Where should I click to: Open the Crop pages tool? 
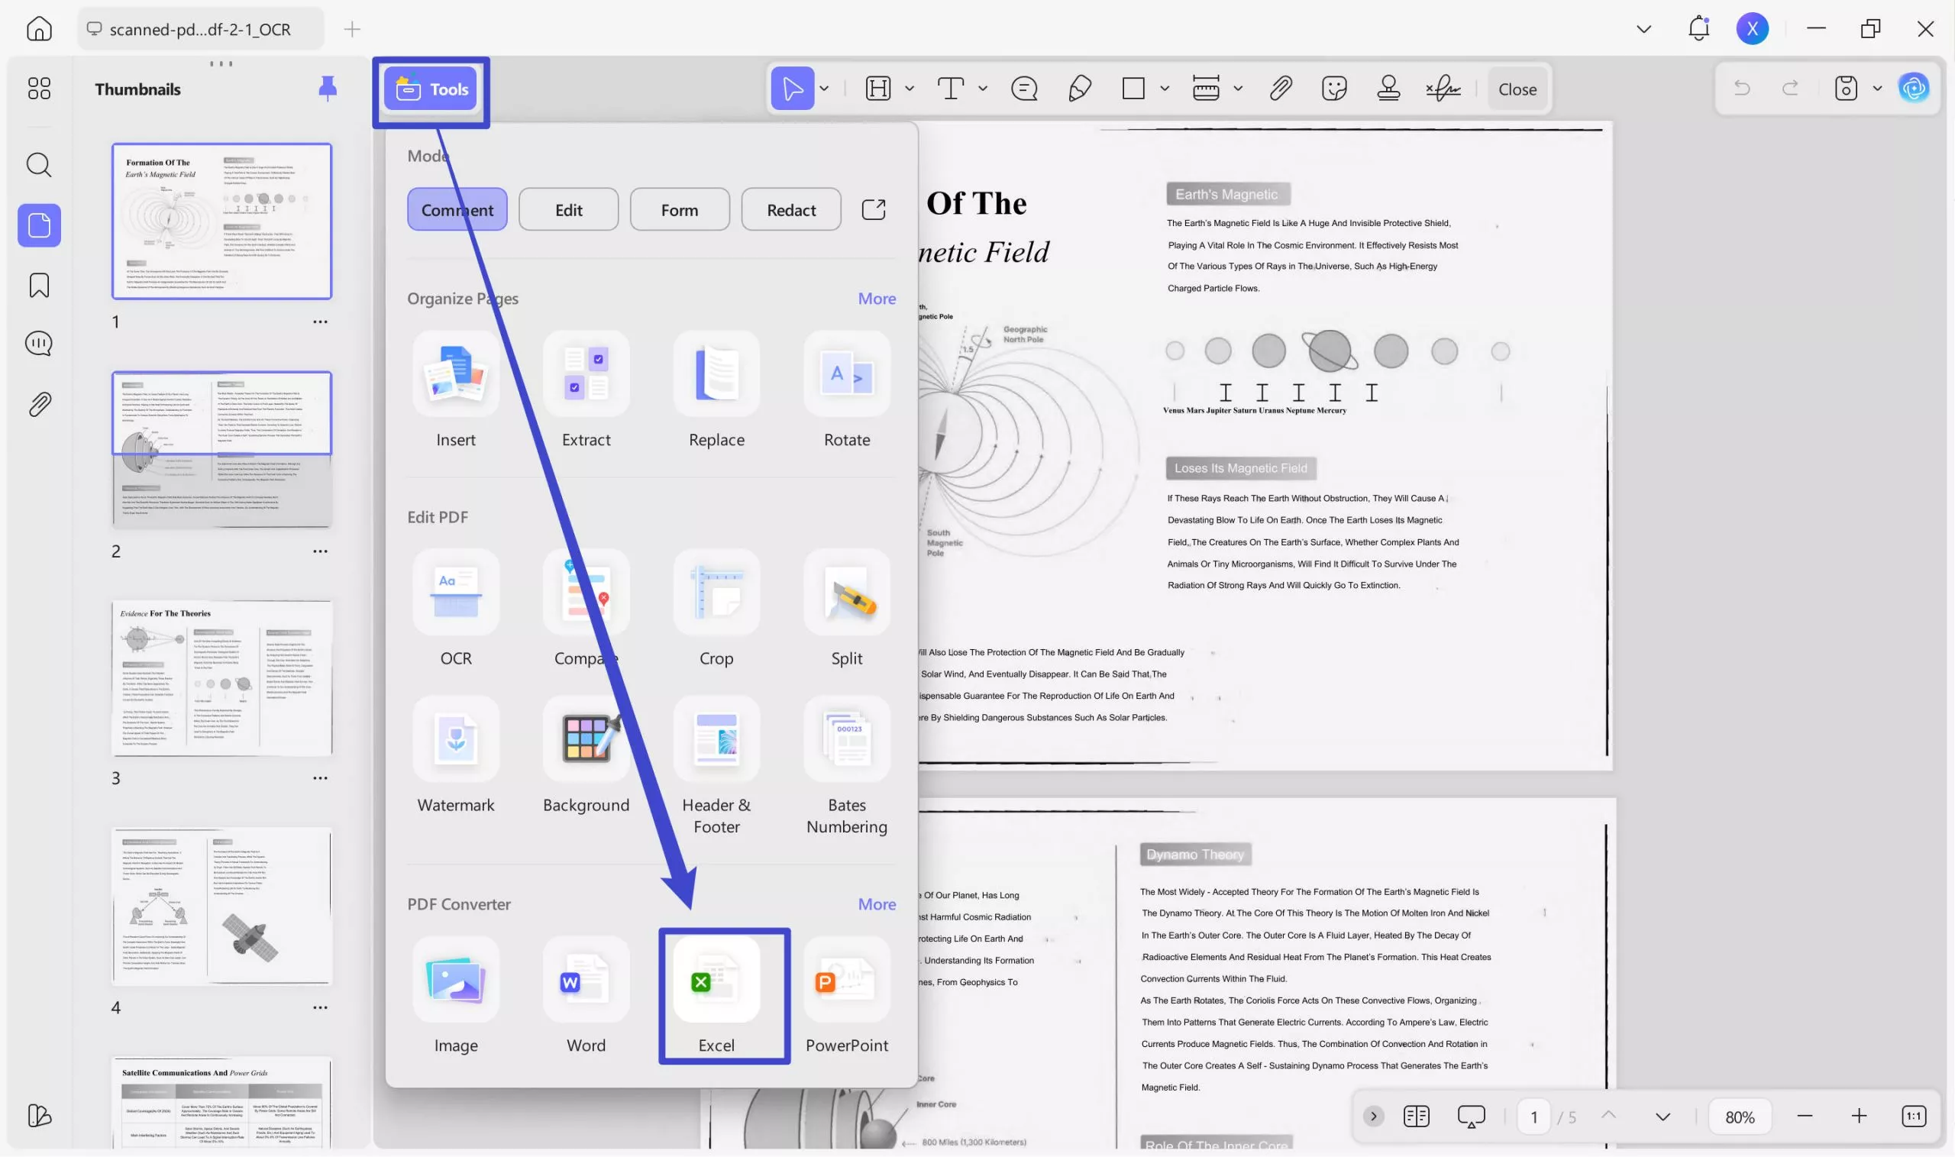(716, 593)
